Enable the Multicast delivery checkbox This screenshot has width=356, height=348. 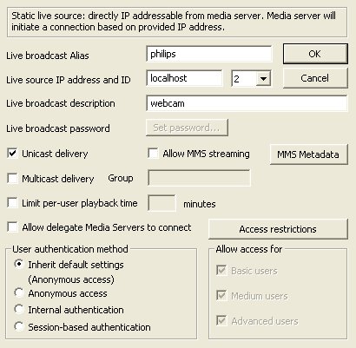(x=12, y=178)
